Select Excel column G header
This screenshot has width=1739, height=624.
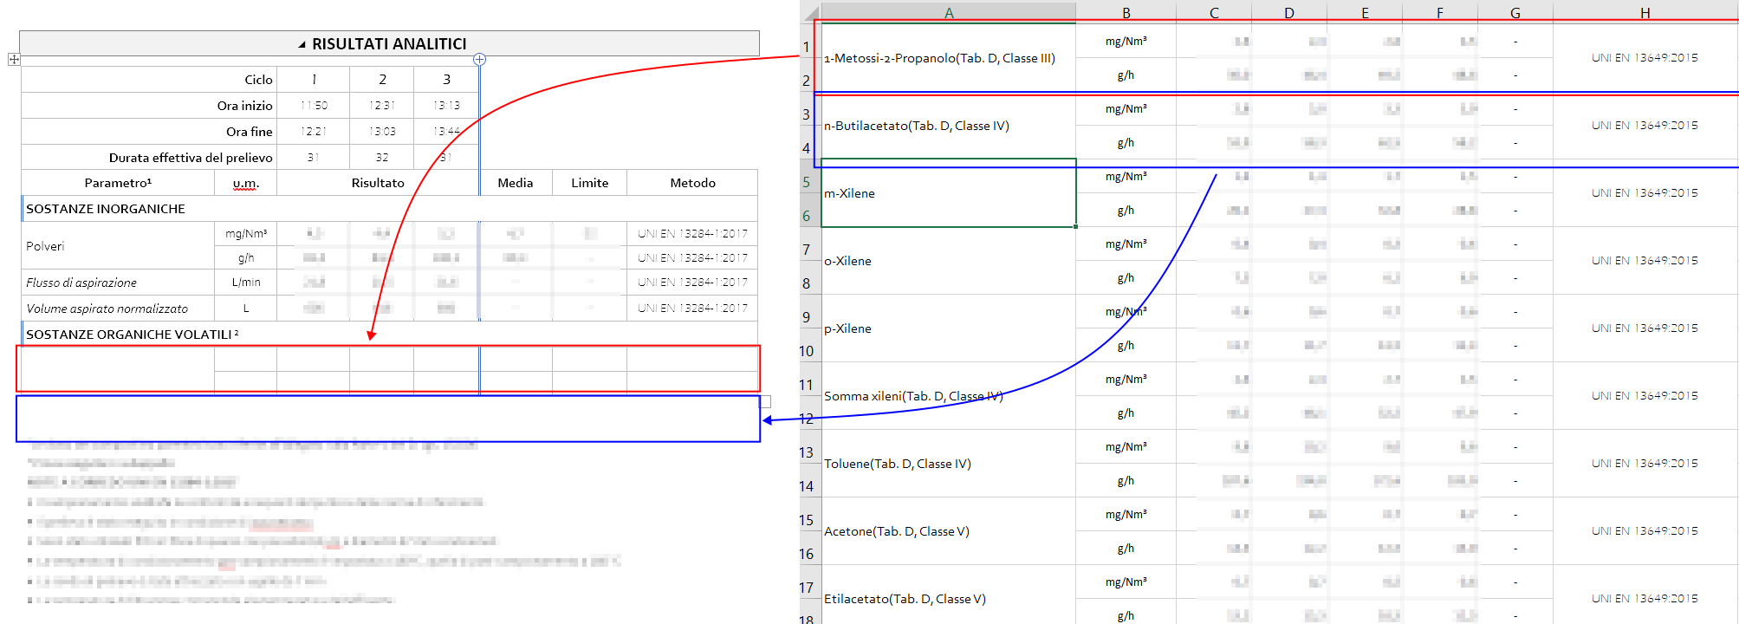click(x=1515, y=13)
